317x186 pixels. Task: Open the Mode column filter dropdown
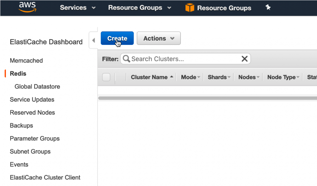tap(198, 77)
